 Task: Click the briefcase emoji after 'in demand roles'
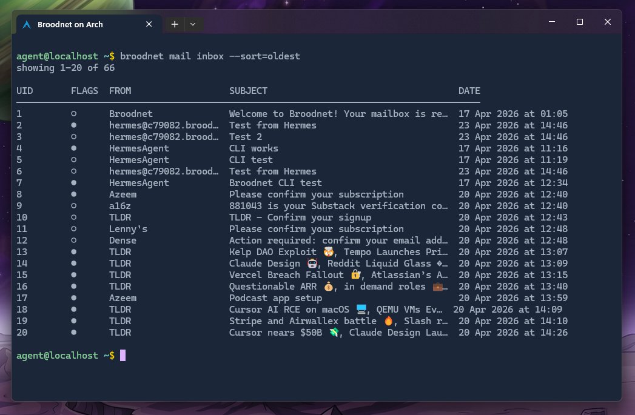pyautogui.click(x=437, y=287)
